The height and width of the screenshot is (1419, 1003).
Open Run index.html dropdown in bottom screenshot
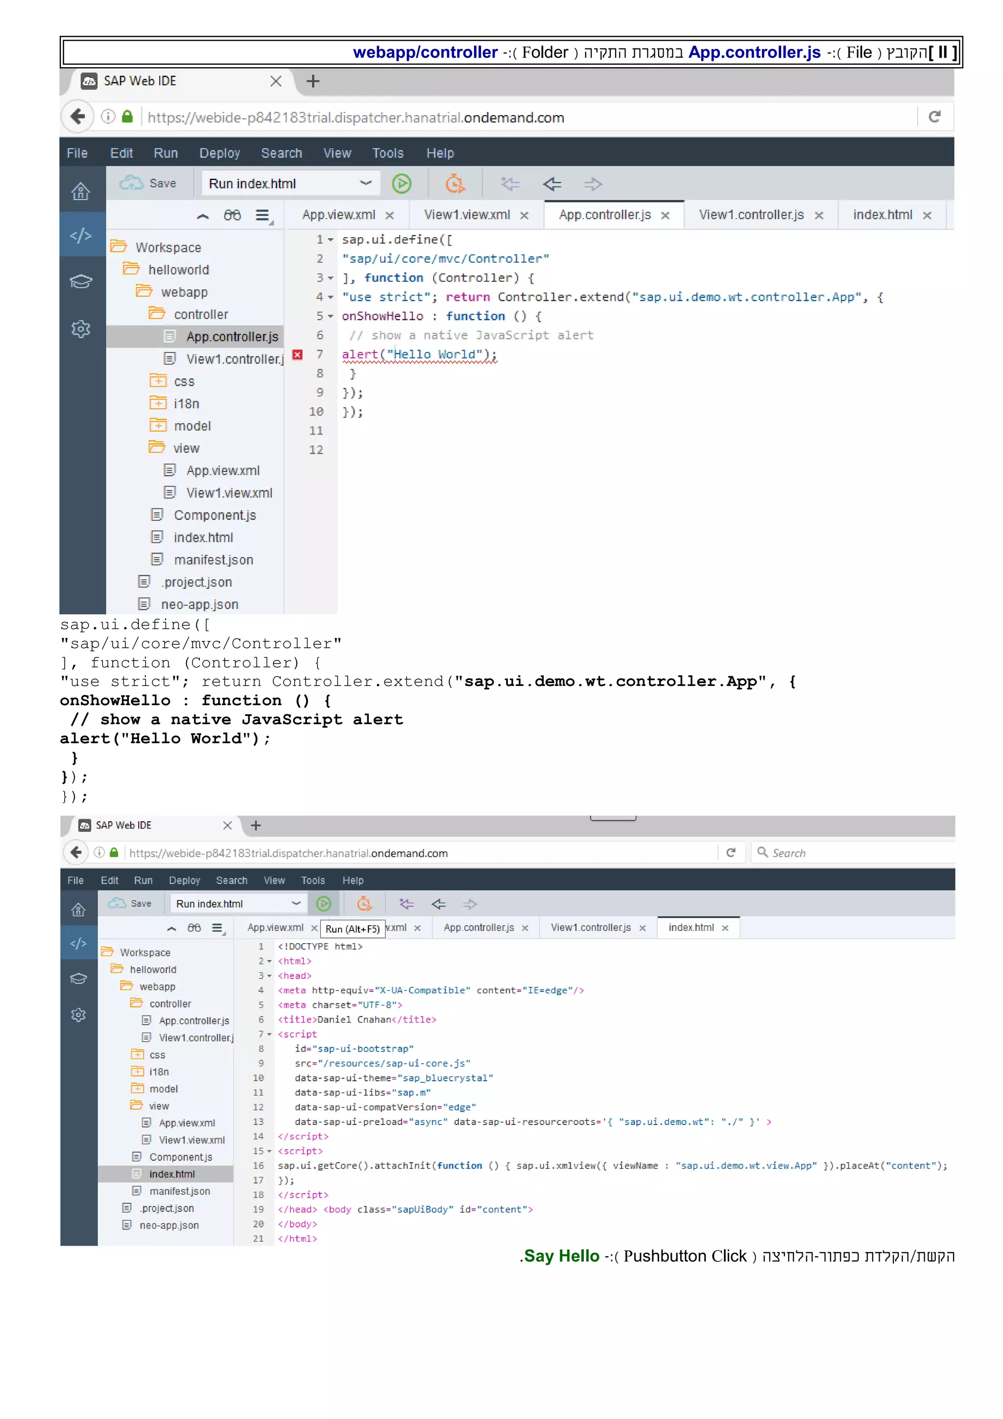pos(238,904)
